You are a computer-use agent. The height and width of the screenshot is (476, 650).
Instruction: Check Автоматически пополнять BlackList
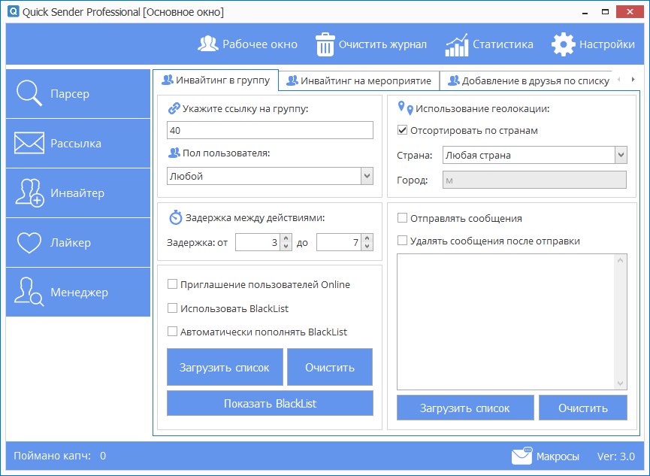click(172, 332)
